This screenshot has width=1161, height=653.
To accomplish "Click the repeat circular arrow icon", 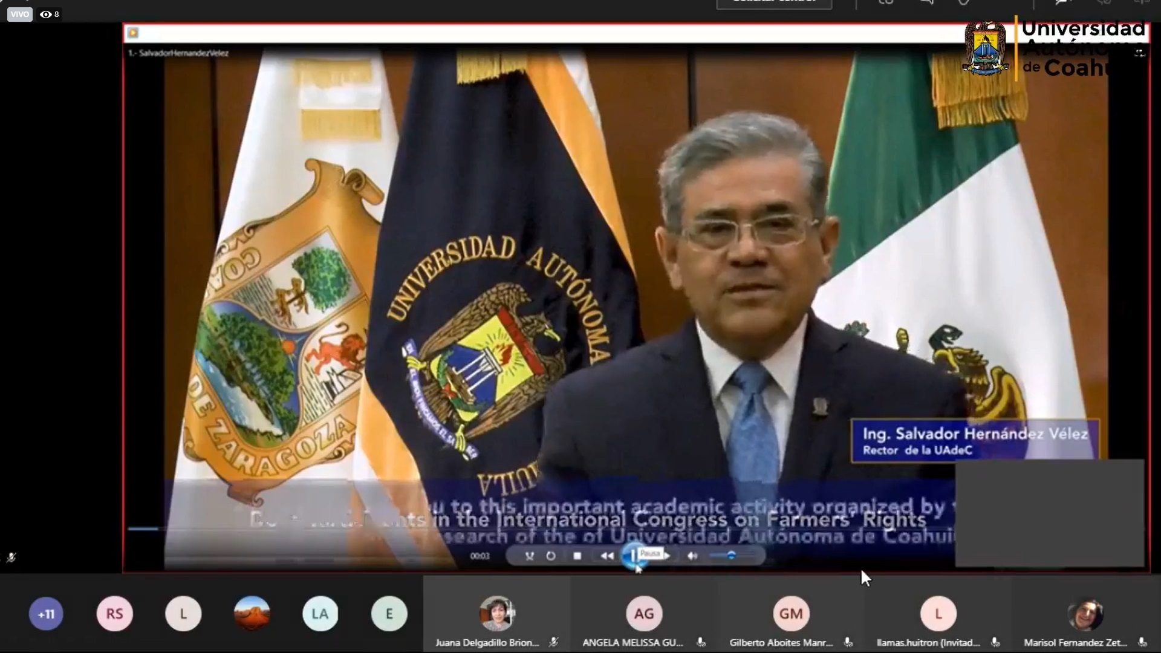I will pyautogui.click(x=550, y=556).
